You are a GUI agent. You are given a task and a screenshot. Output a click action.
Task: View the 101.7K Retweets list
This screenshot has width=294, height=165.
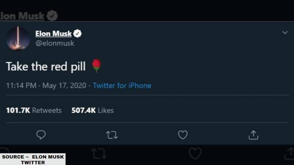(34, 110)
